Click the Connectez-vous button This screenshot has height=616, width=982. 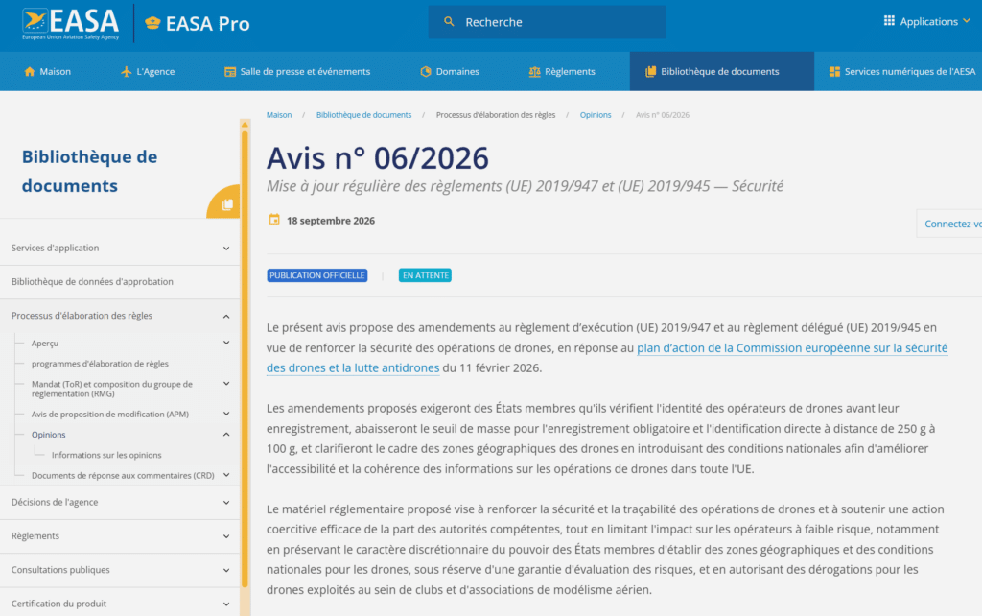(x=951, y=224)
